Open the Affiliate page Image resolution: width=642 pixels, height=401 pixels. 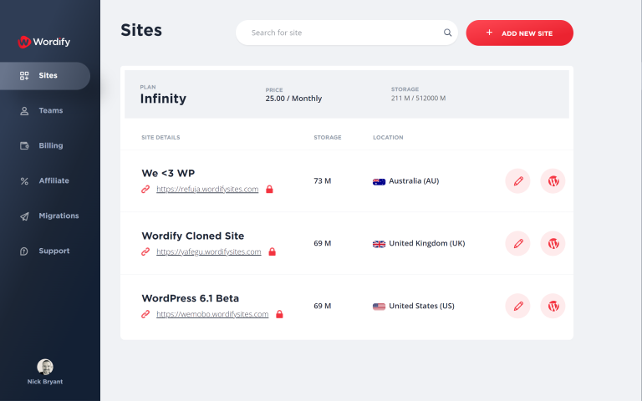45,180
